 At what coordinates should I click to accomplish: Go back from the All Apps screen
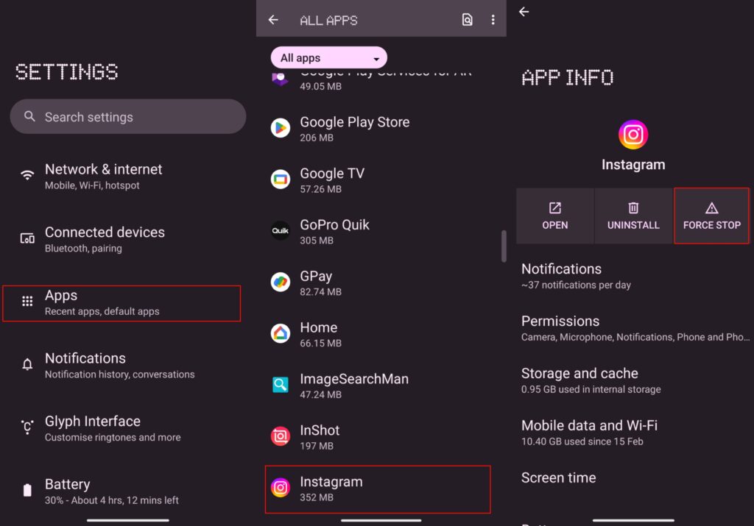click(x=273, y=20)
